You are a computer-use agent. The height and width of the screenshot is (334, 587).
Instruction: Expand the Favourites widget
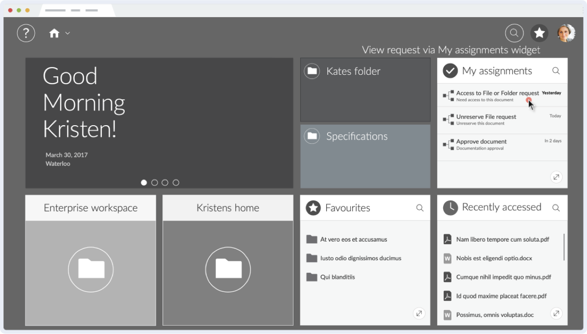click(x=419, y=314)
